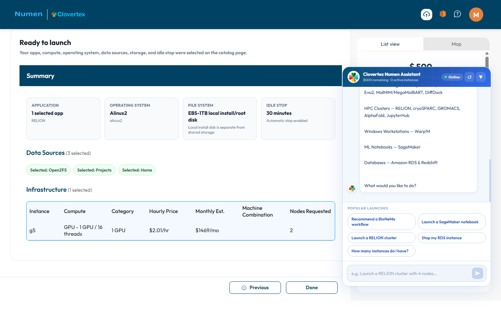
Task: Click the assistant chat scrollbar
Action: [x=490, y=181]
